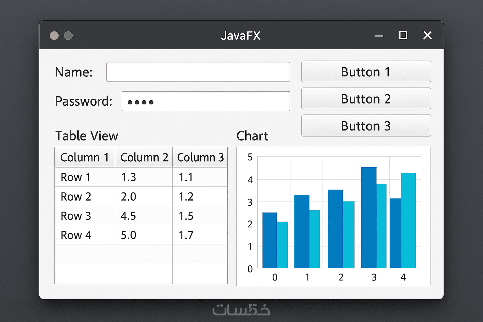Screen dimensions: 483x322
Task: Click the second gray circle in title bar
Action: [68, 36]
